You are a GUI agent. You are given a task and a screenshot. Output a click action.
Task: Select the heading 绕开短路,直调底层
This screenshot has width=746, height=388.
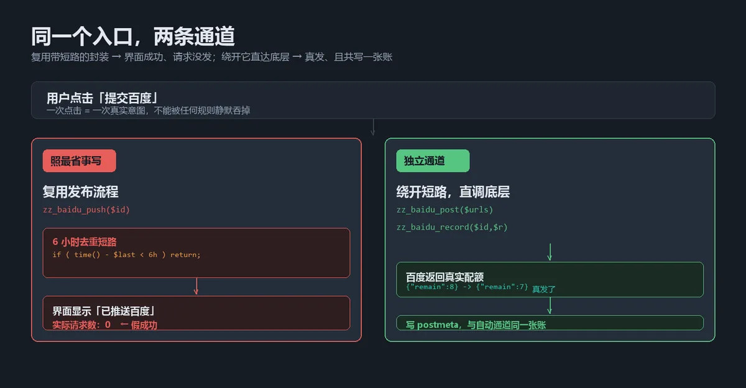coord(453,192)
